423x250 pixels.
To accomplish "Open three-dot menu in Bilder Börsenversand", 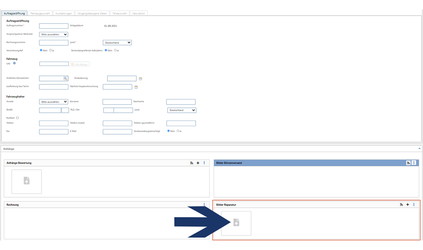I will pyautogui.click(x=414, y=163).
